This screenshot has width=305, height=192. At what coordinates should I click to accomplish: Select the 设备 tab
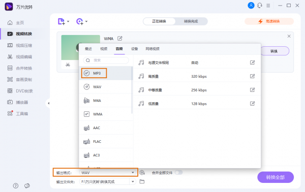pyautogui.click(x=134, y=49)
